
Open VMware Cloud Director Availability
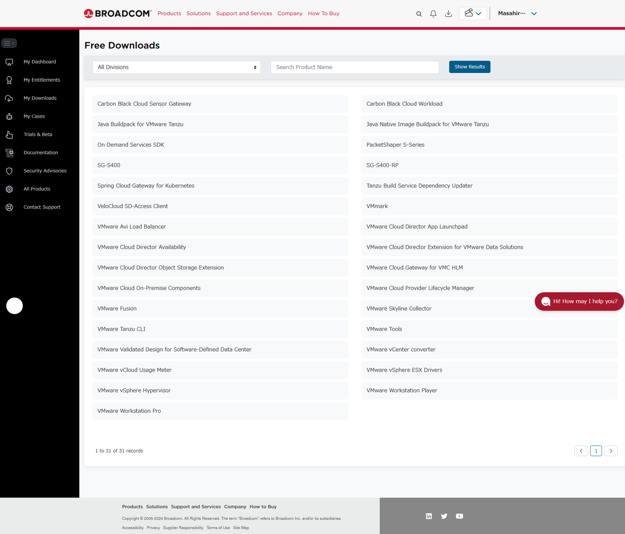tap(220, 247)
